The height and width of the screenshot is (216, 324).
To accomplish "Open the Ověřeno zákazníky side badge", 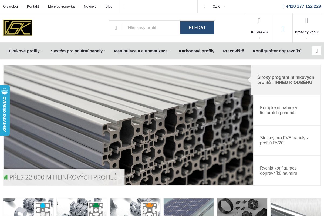I will [x=5, y=110].
